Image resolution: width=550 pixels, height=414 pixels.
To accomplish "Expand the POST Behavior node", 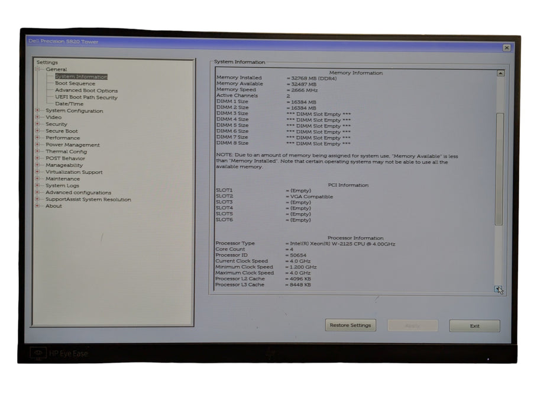I will (37, 159).
